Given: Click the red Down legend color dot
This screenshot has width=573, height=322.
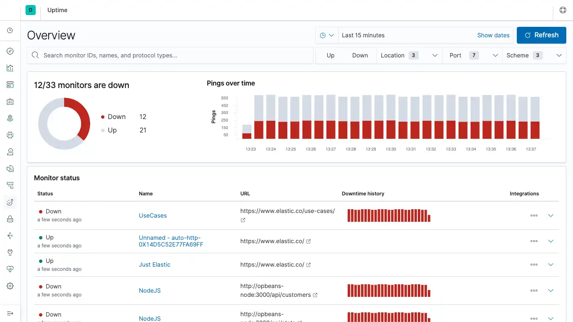Looking at the screenshot, I should pos(103,117).
